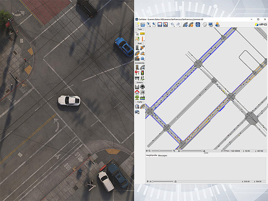Image resolution: width=268 pixels, height=201 pixels.
Task: Collapse the Tools section header
Action: pyautogui.click(x=140, y=29)
